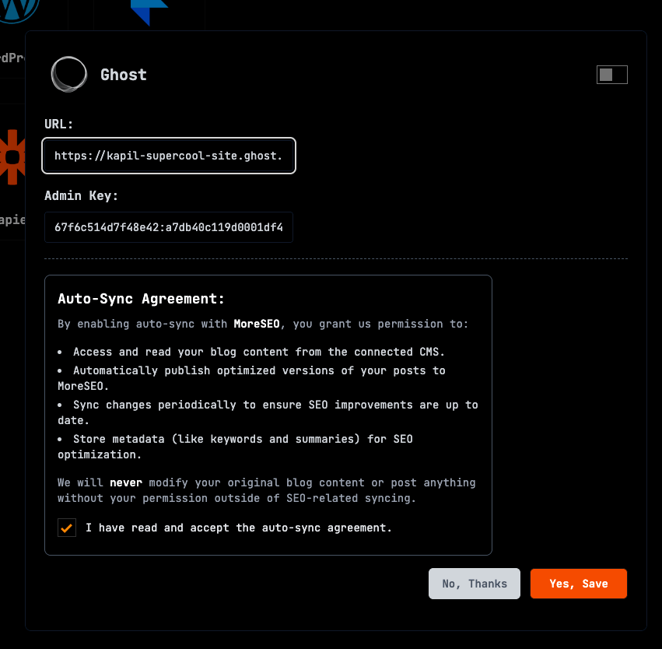Click the bold 'never' word
The image size is (662, 649).
tap(126, 482)
